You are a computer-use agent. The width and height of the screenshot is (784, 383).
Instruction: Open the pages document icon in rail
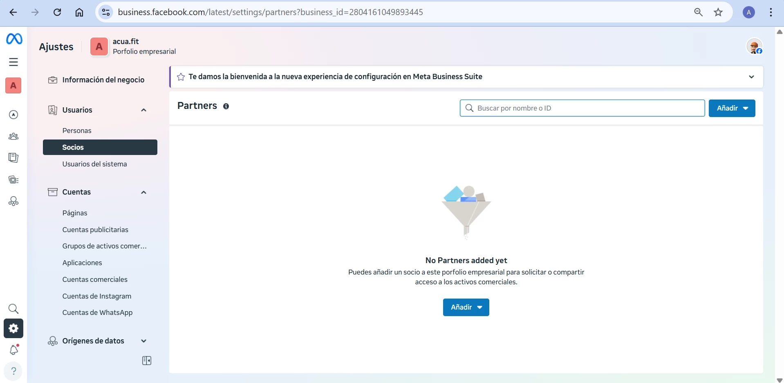(x=13, y=158)
